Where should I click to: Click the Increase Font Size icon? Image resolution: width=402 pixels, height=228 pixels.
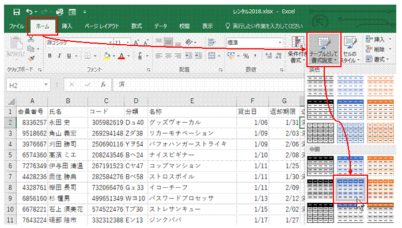coord(136,42)
